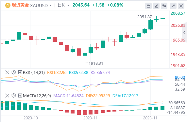Open MACD indicator settings gear
Screen dimensions: 187x122
click(x=14, y=96)
